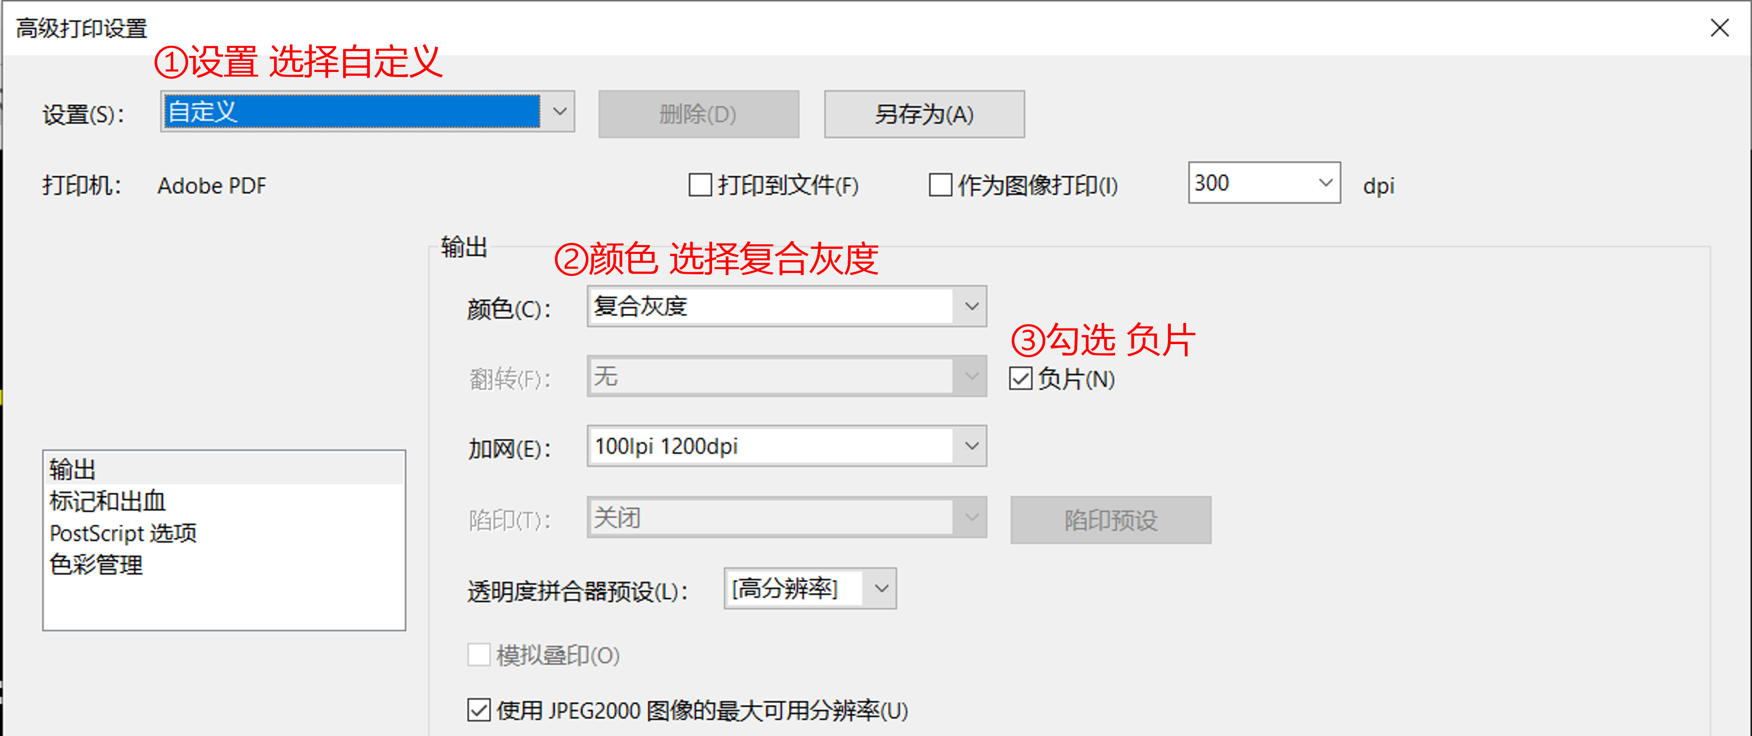Select PostScript 选项 in the category list
Viewport: 1752px width, 736px height.
coord(224,533)
